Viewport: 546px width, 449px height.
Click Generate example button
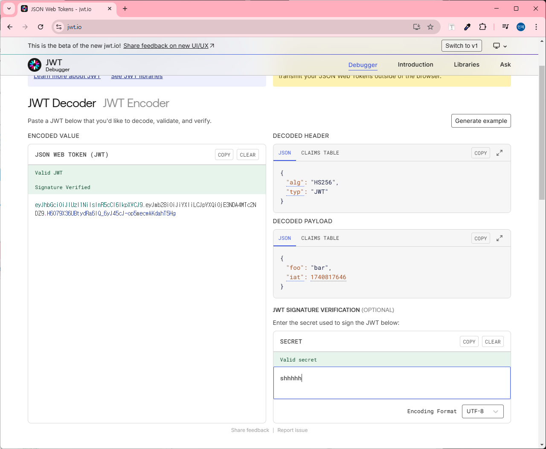[x=481, y=121]
